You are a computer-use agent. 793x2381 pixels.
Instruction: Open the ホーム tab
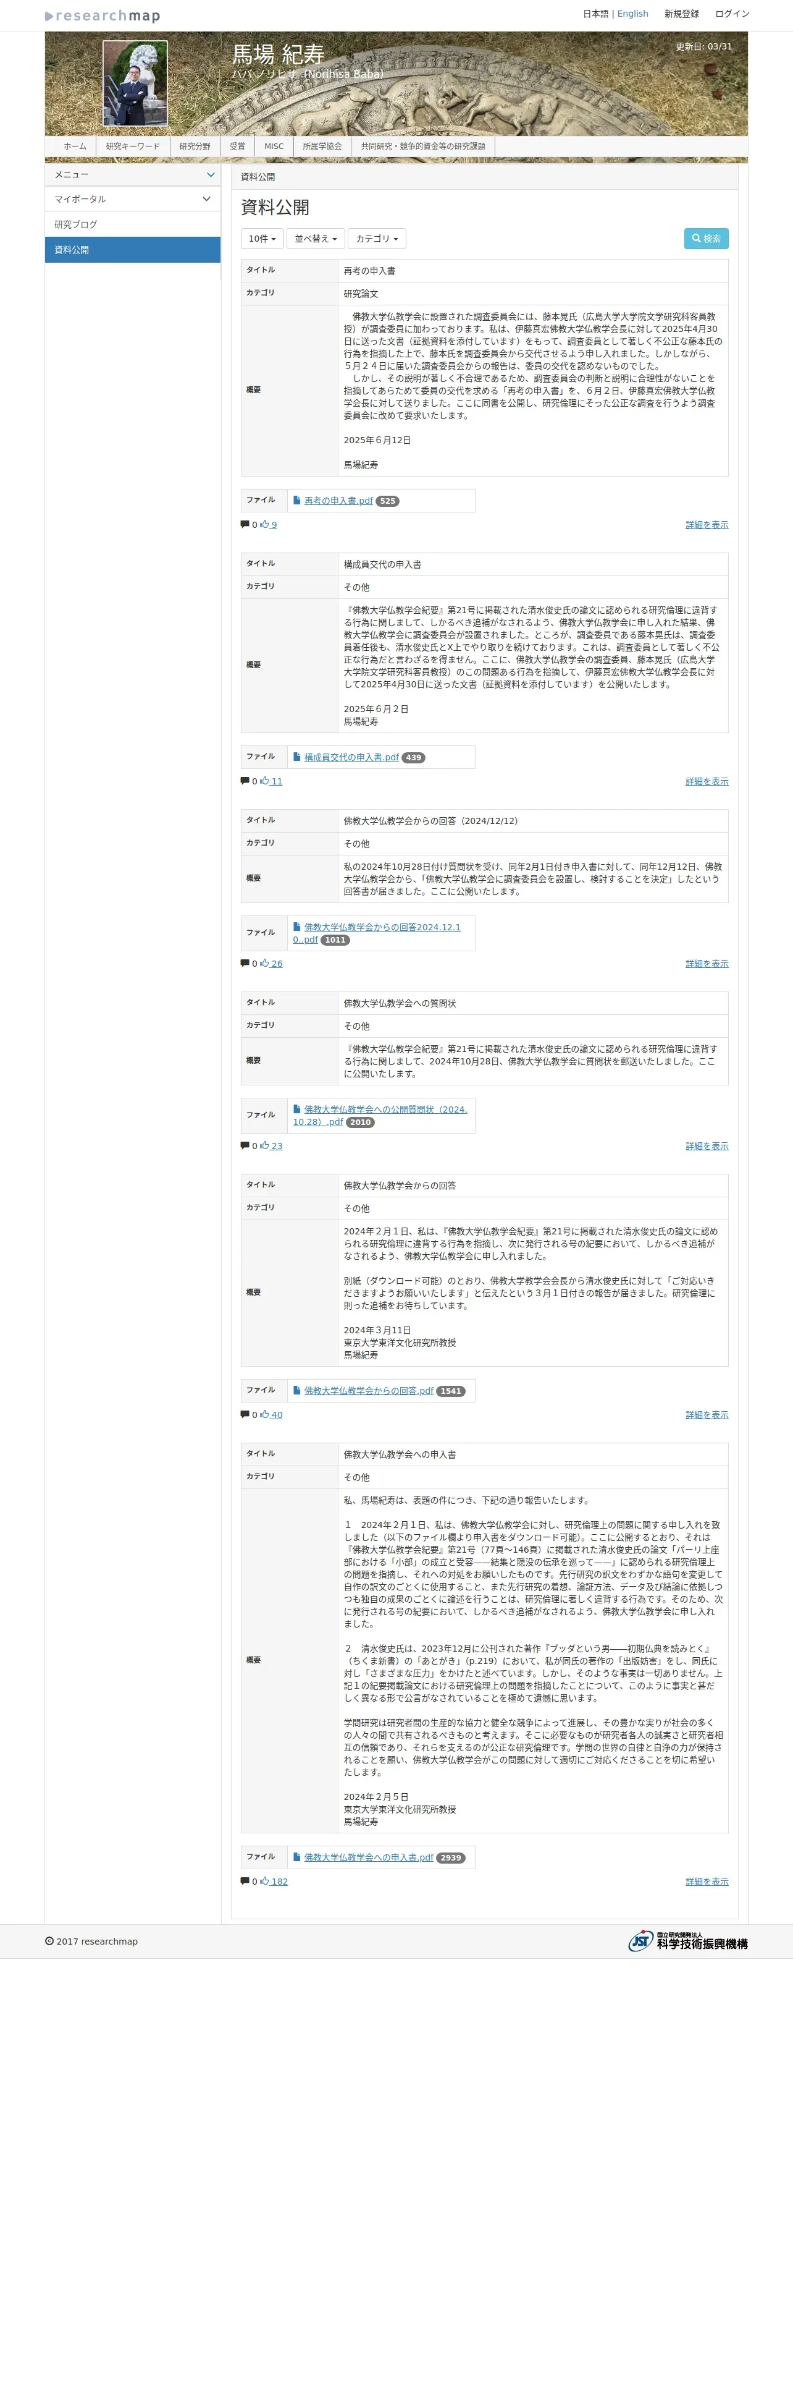pos(75,146)
